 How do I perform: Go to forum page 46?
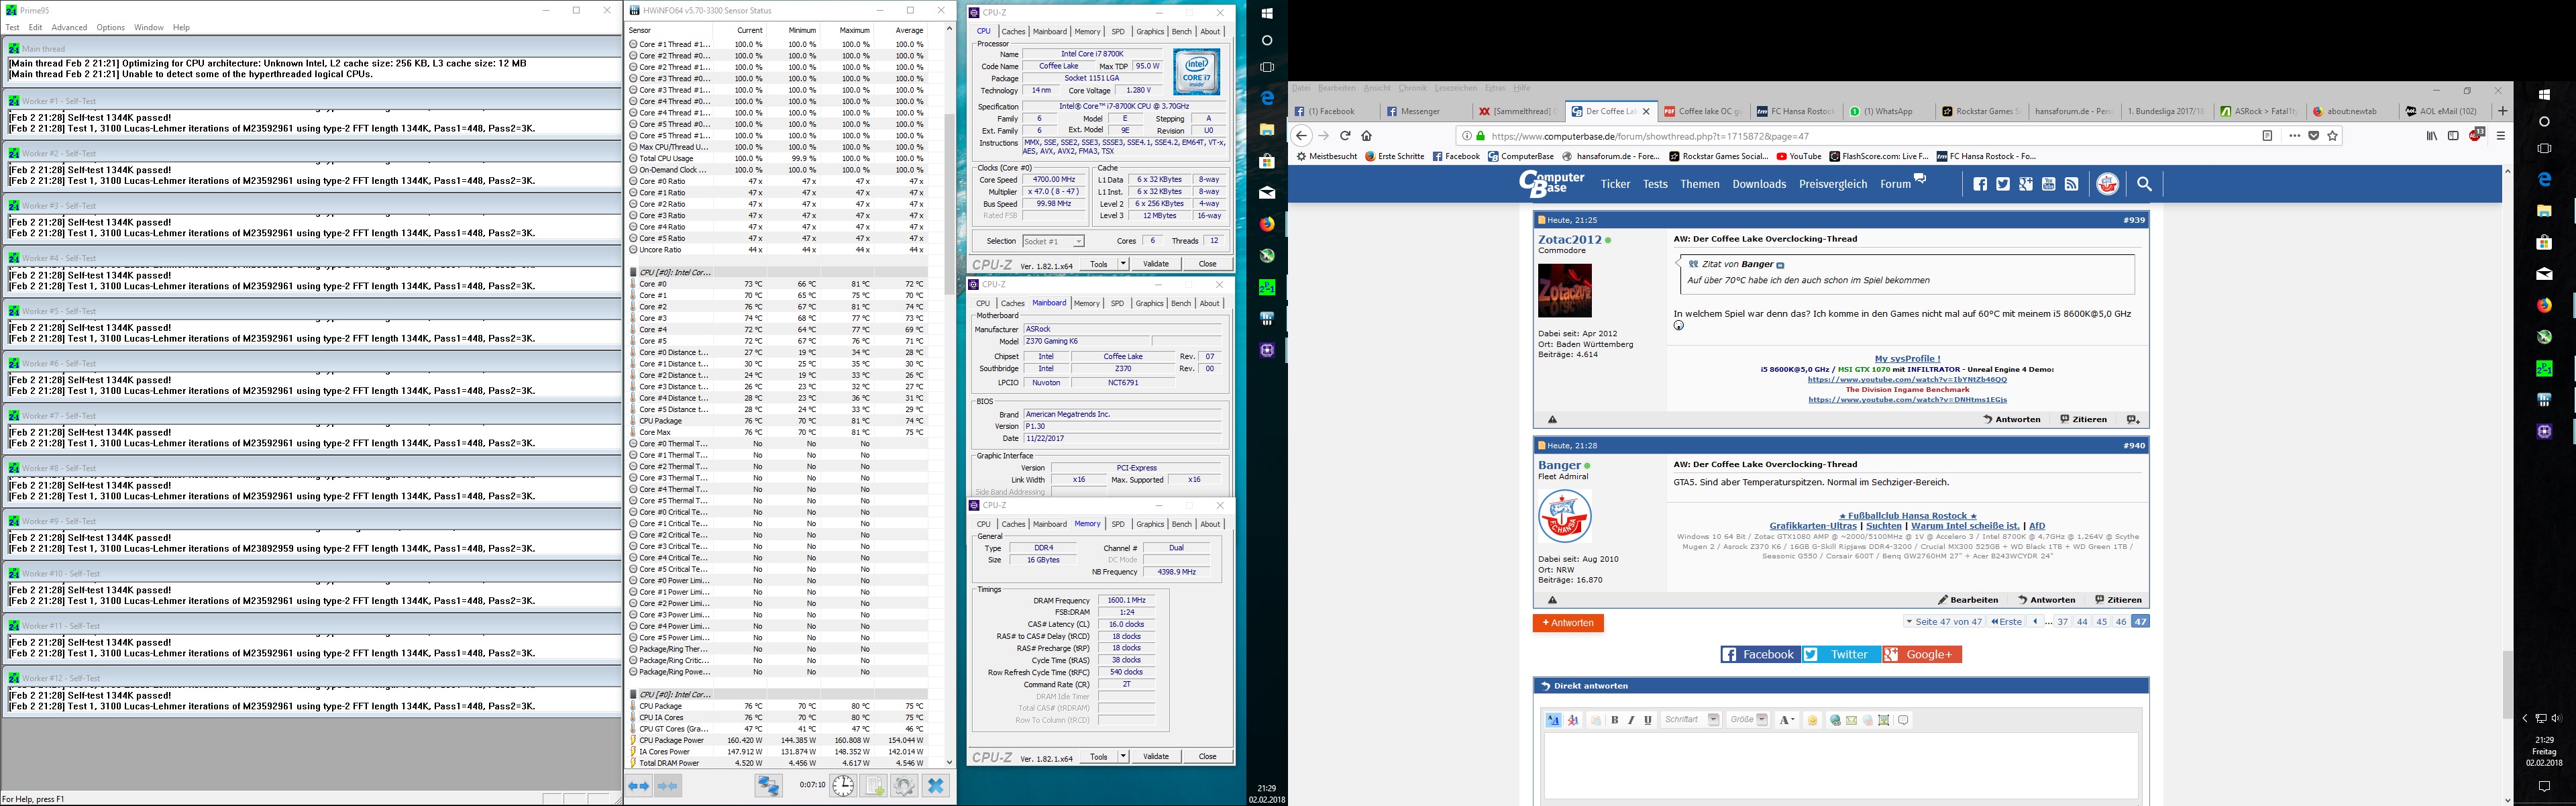pos(2120,622)
